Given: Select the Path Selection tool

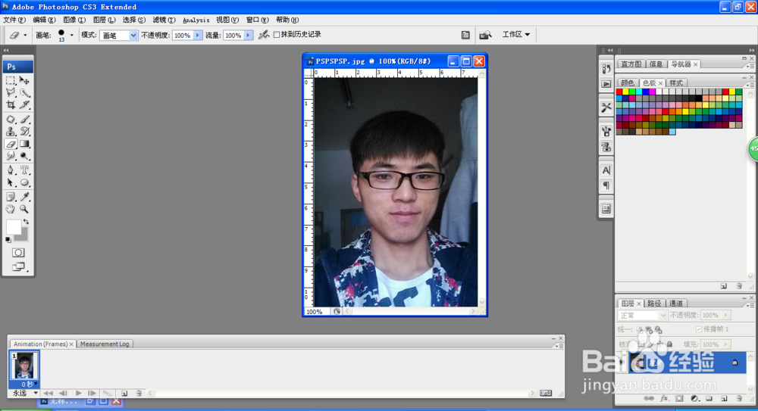Looking at the screenshot, I should tap(11, 182).
